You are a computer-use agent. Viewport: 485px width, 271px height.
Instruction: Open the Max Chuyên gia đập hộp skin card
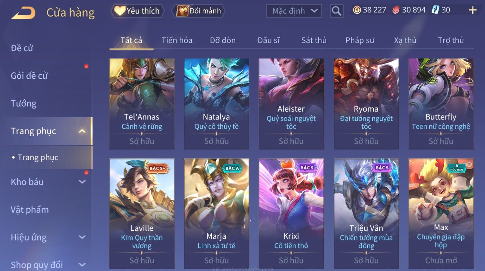[441, 214]
